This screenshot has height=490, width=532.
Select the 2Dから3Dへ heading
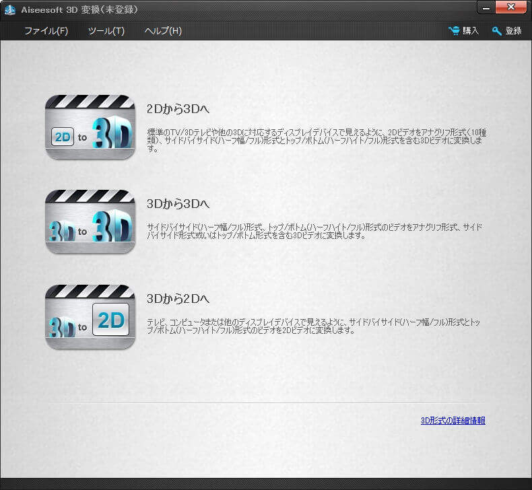tap(178, 109)
